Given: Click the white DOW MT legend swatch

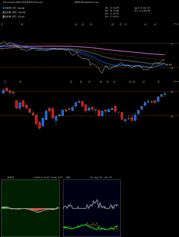Looking at the screenshot, I should click(4, 13).
